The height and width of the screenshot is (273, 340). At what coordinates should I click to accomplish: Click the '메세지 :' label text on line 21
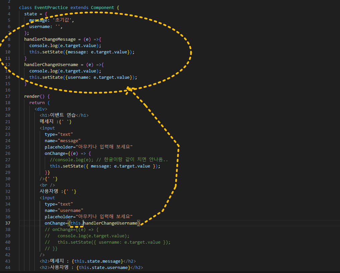(49, 121)
